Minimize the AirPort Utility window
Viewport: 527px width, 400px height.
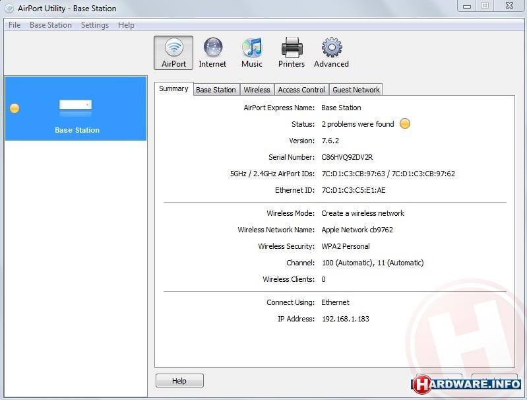pos(467,6)
